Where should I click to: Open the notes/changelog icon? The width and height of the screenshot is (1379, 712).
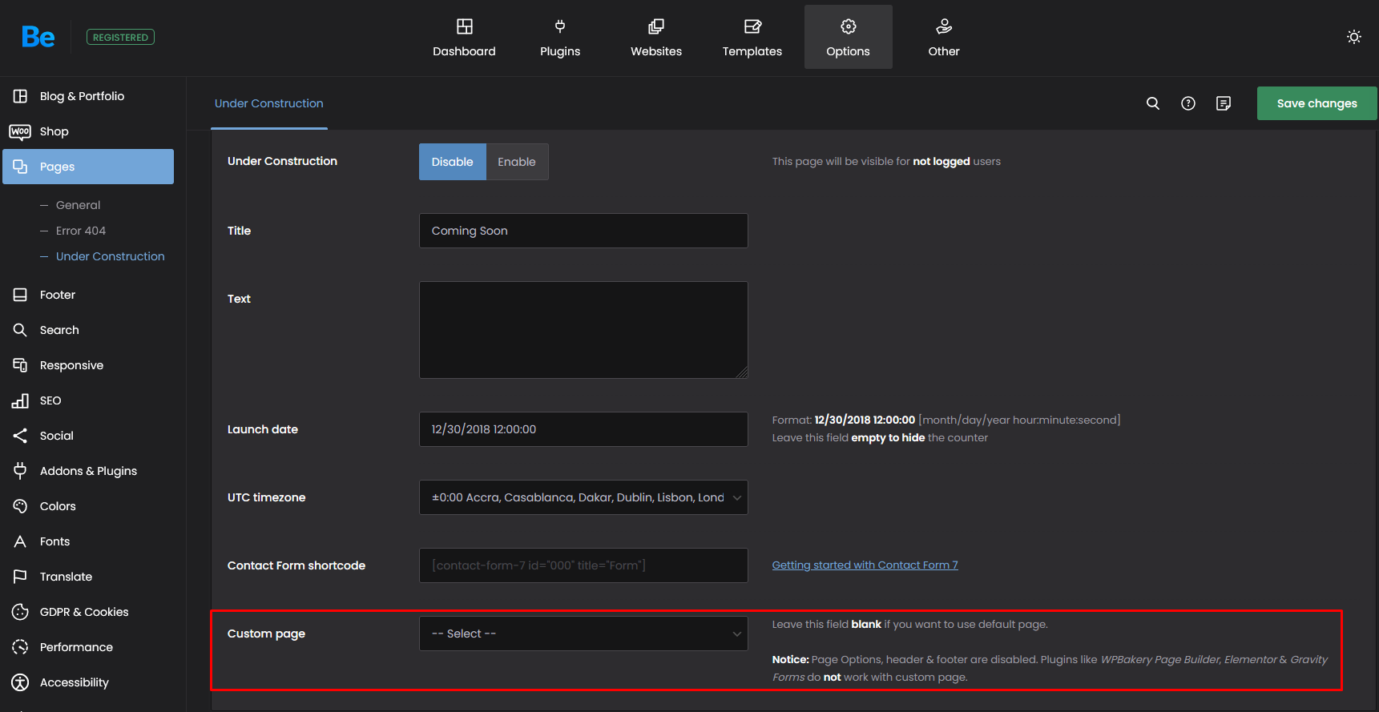[1224, 103]
